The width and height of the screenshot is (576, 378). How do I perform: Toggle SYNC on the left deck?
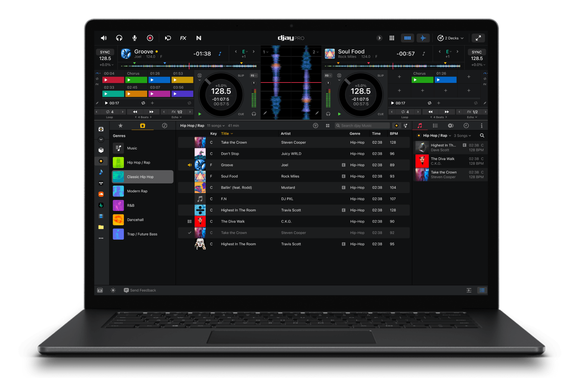coord(105,52)
